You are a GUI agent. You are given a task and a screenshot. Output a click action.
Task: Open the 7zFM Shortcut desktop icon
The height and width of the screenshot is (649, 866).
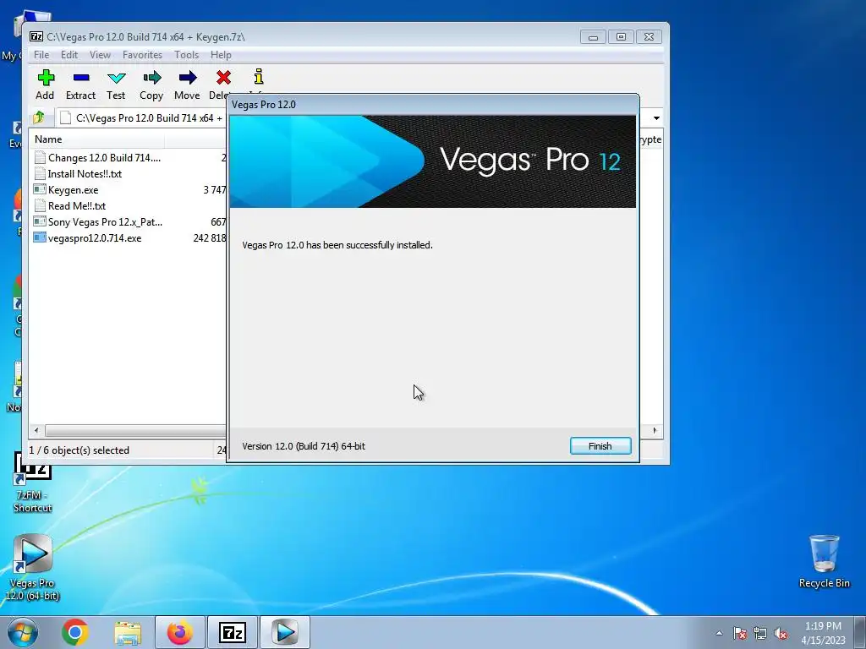pyautogui.click(x=33, y=483)
